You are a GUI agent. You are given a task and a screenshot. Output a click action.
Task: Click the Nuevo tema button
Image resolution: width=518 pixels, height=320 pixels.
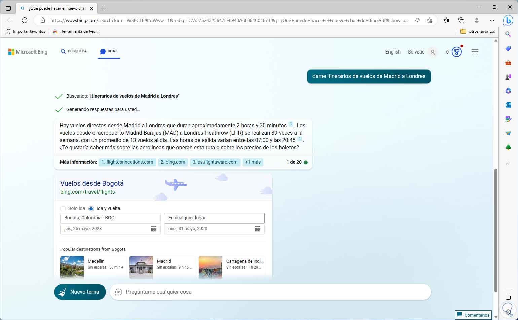[80, 292]
